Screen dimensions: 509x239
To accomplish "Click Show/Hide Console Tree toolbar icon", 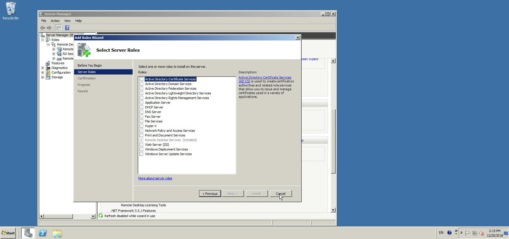I will (x=58, y=28).
